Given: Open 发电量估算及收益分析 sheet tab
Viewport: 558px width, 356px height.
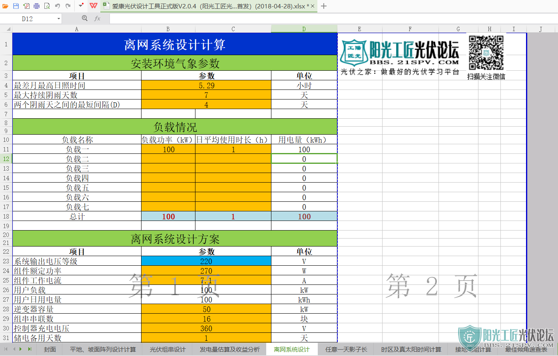Looking at the screenshot, I should [x=230, y=349].
